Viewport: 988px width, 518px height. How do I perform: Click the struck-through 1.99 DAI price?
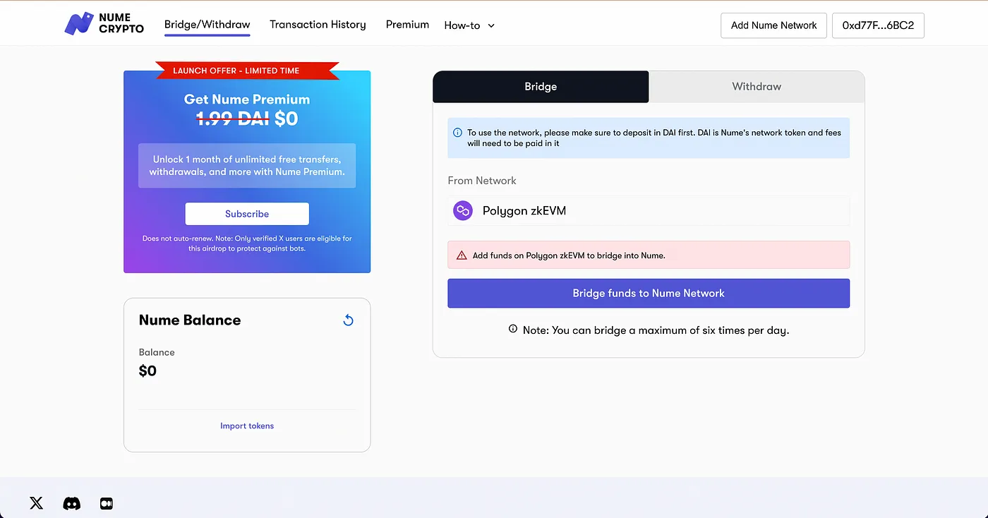pyautogui.click(x=232, y=119)
